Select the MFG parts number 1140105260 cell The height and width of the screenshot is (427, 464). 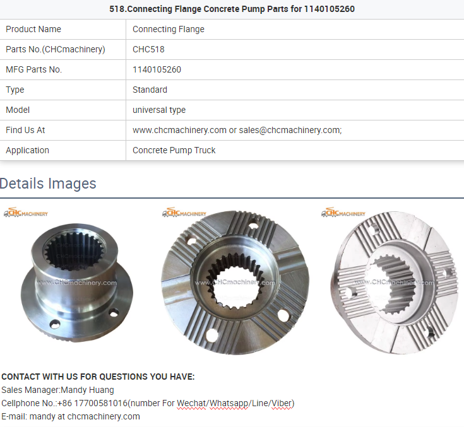tap(295, 69)
